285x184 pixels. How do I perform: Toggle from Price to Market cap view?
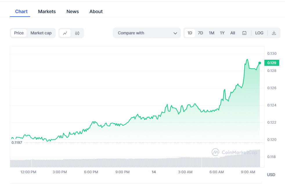click(41, 33)
